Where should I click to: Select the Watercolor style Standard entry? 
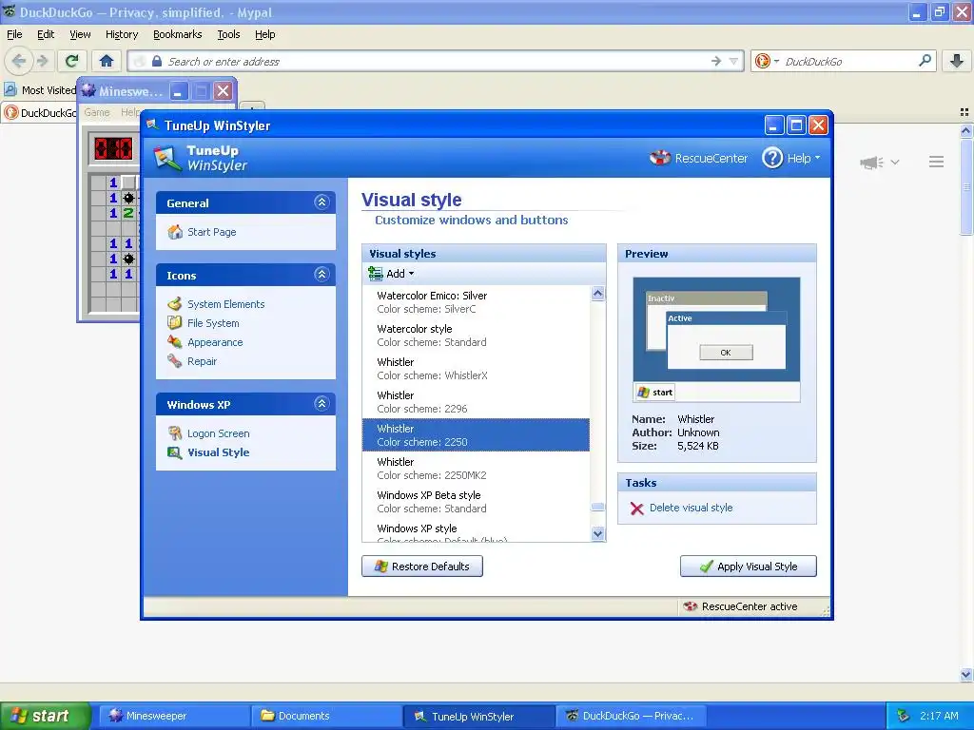tap(476, 336)
